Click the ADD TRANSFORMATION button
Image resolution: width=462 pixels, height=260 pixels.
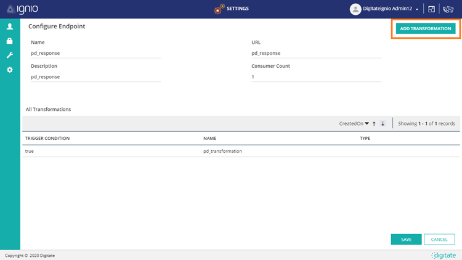point(426,29)
